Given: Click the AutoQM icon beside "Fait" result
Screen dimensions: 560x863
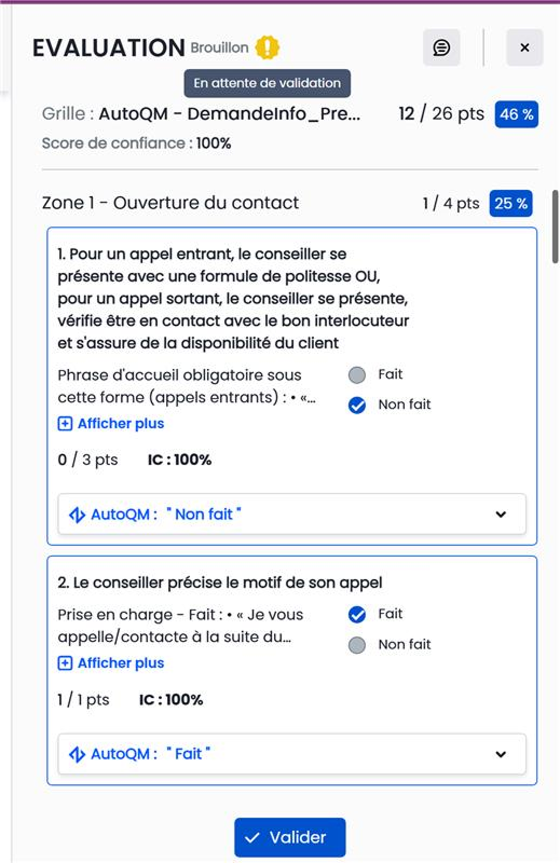Looking at the screenshot, I should [x=77, y=754].
